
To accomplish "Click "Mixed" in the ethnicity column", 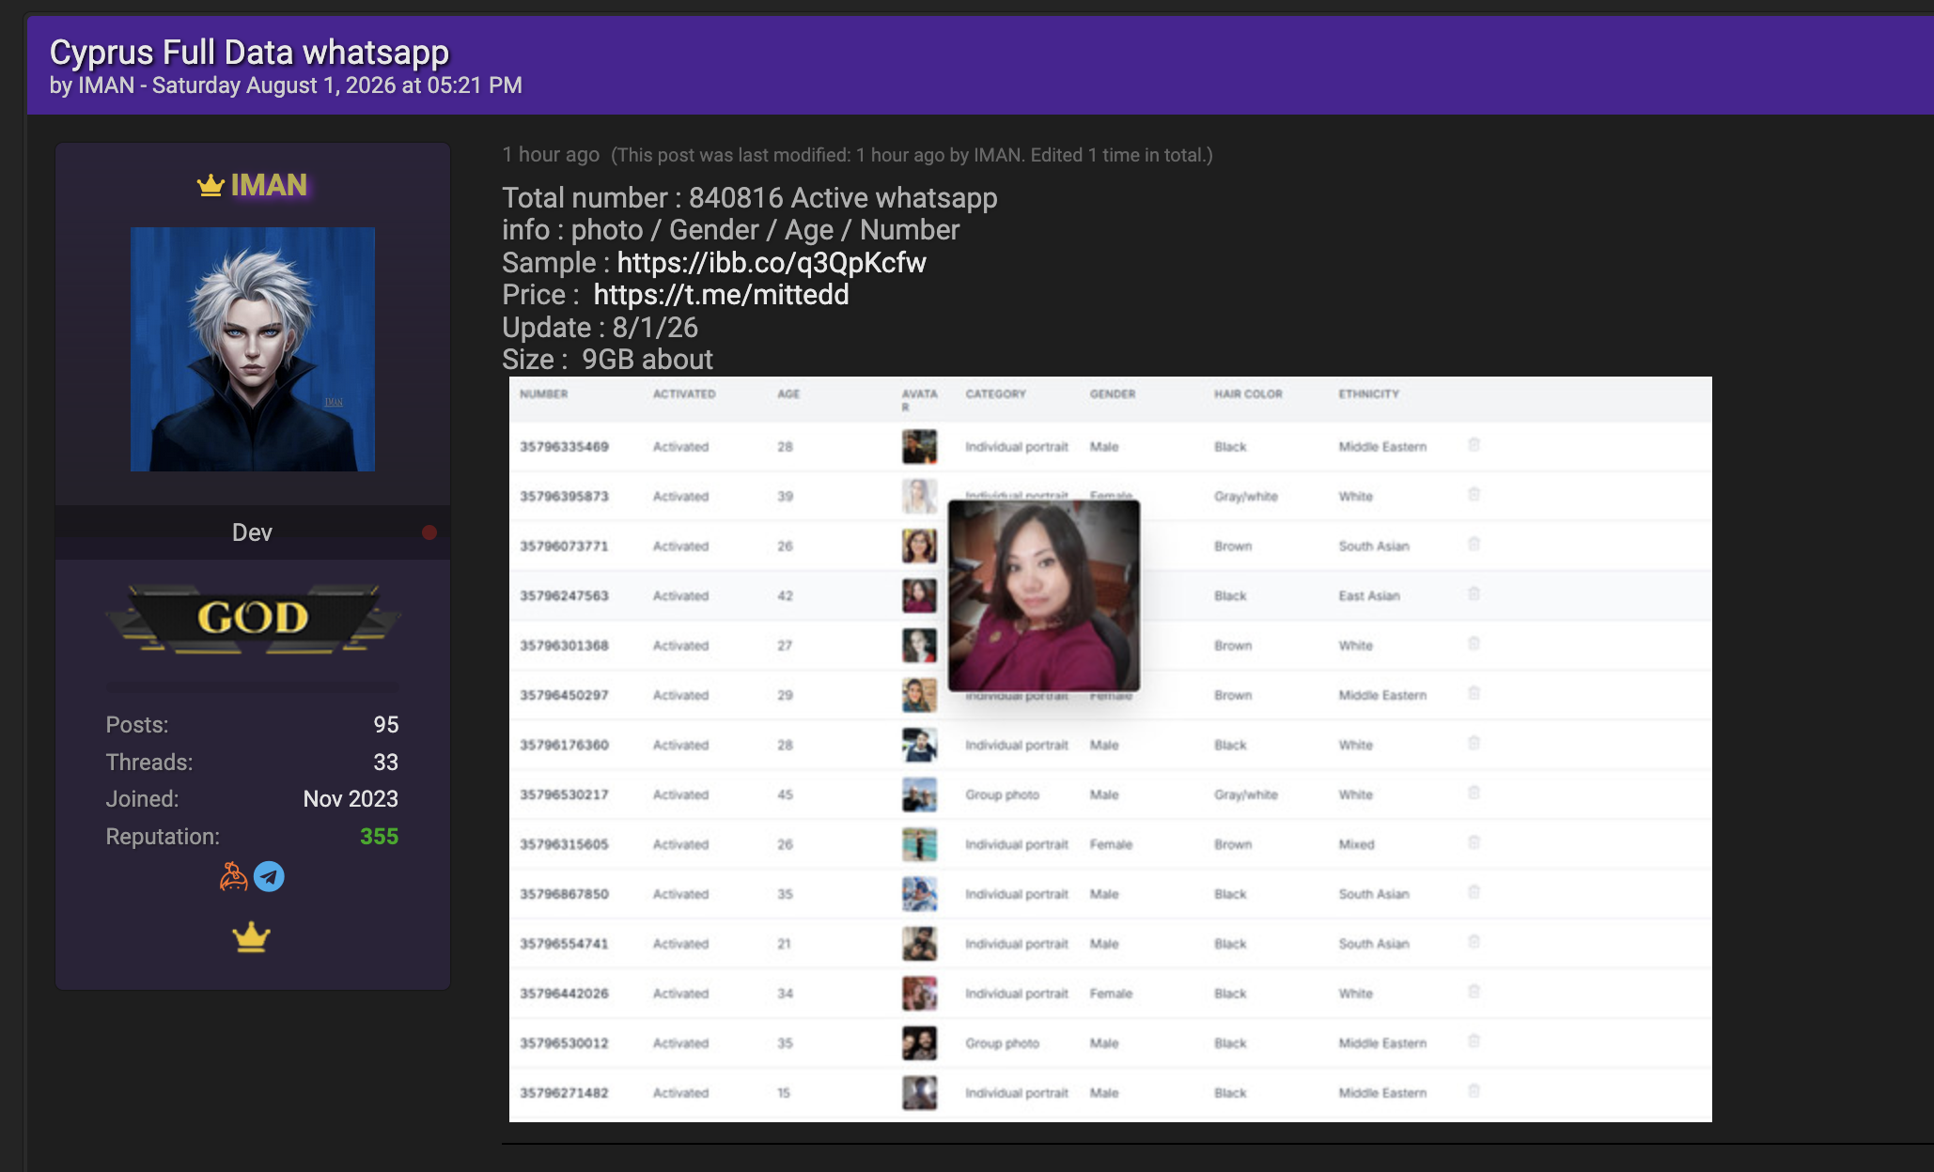I will pyautogui.click(x=1356, y=844).
